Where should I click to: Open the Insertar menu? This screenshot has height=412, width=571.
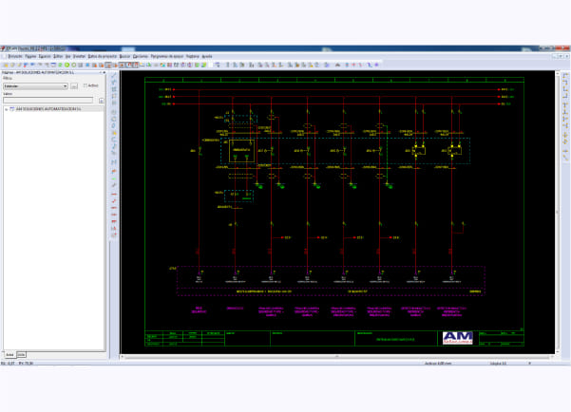[x=79, y=56]
